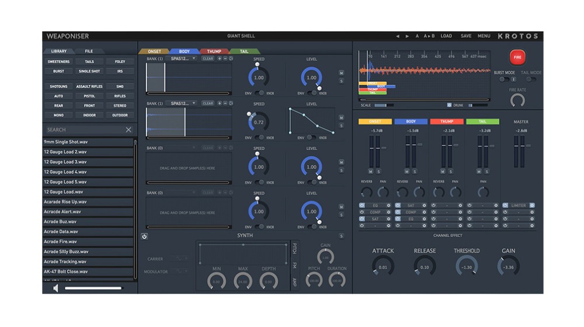The image size is (584, 327).
Task: Select the THUMP engine tab
Action: [x=214, y=51]
